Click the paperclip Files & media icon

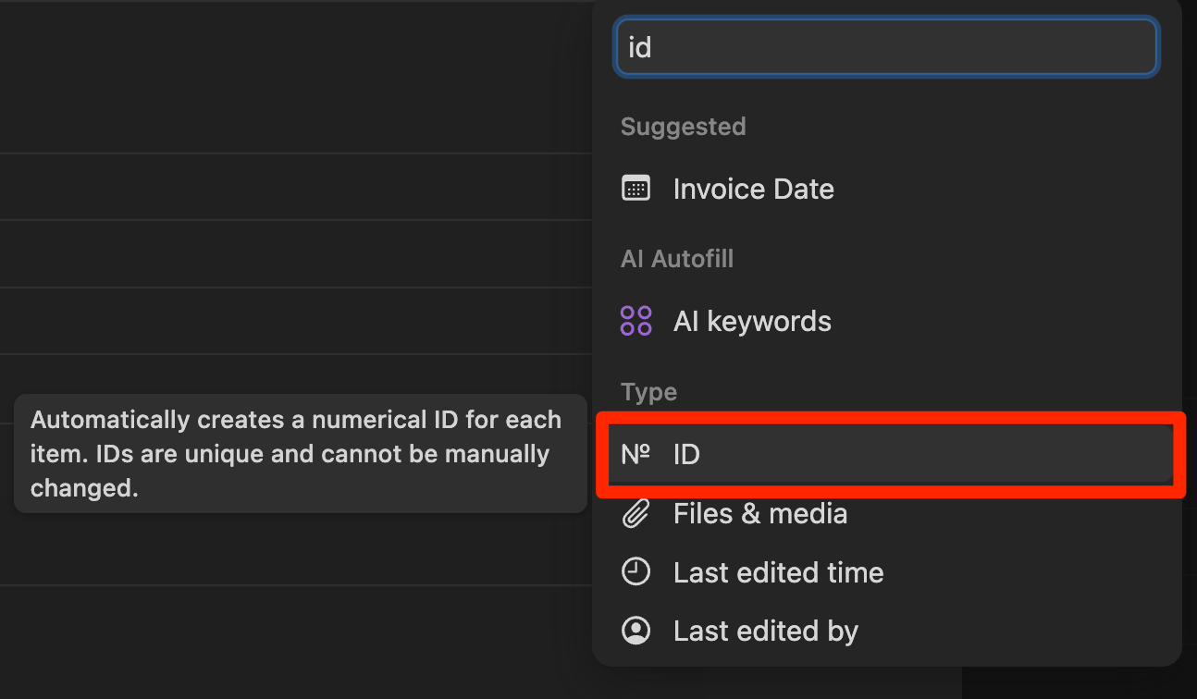tap(636, 513)
